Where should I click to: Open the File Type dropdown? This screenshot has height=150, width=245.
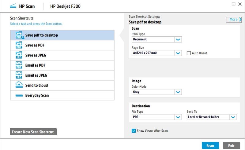coord(157,117)
